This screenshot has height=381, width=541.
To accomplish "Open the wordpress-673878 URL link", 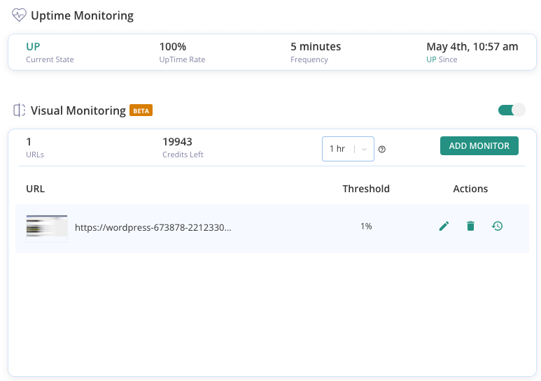I will [153, 227].
